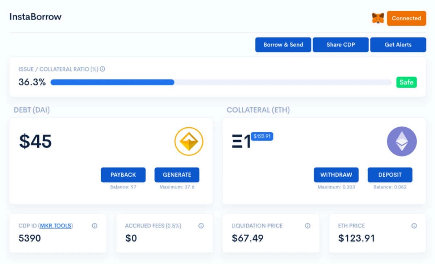
Task: Click the Share CDP button
Action: pyautogui.click(x=341, y=45)
